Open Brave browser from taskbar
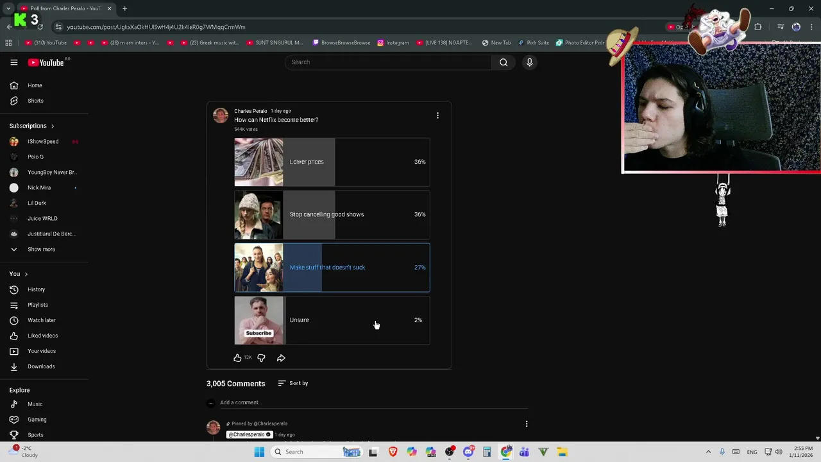821x462 pixels. pyautogui.click(x=393, y=452)
